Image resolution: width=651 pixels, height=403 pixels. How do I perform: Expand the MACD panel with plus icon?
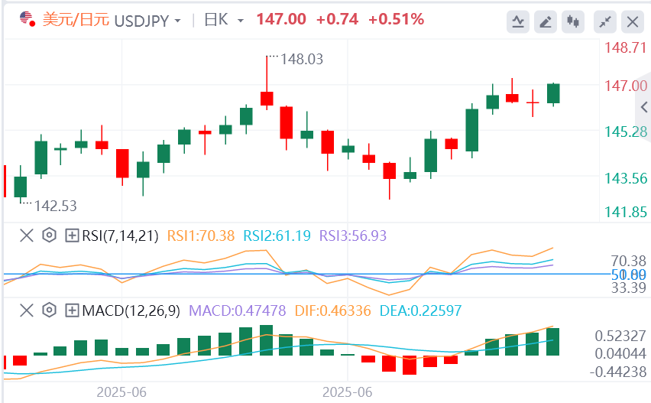coord(73,310)
